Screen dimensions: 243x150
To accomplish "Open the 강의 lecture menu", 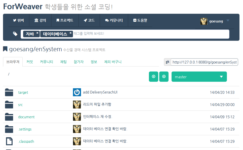I will (40, 20).
